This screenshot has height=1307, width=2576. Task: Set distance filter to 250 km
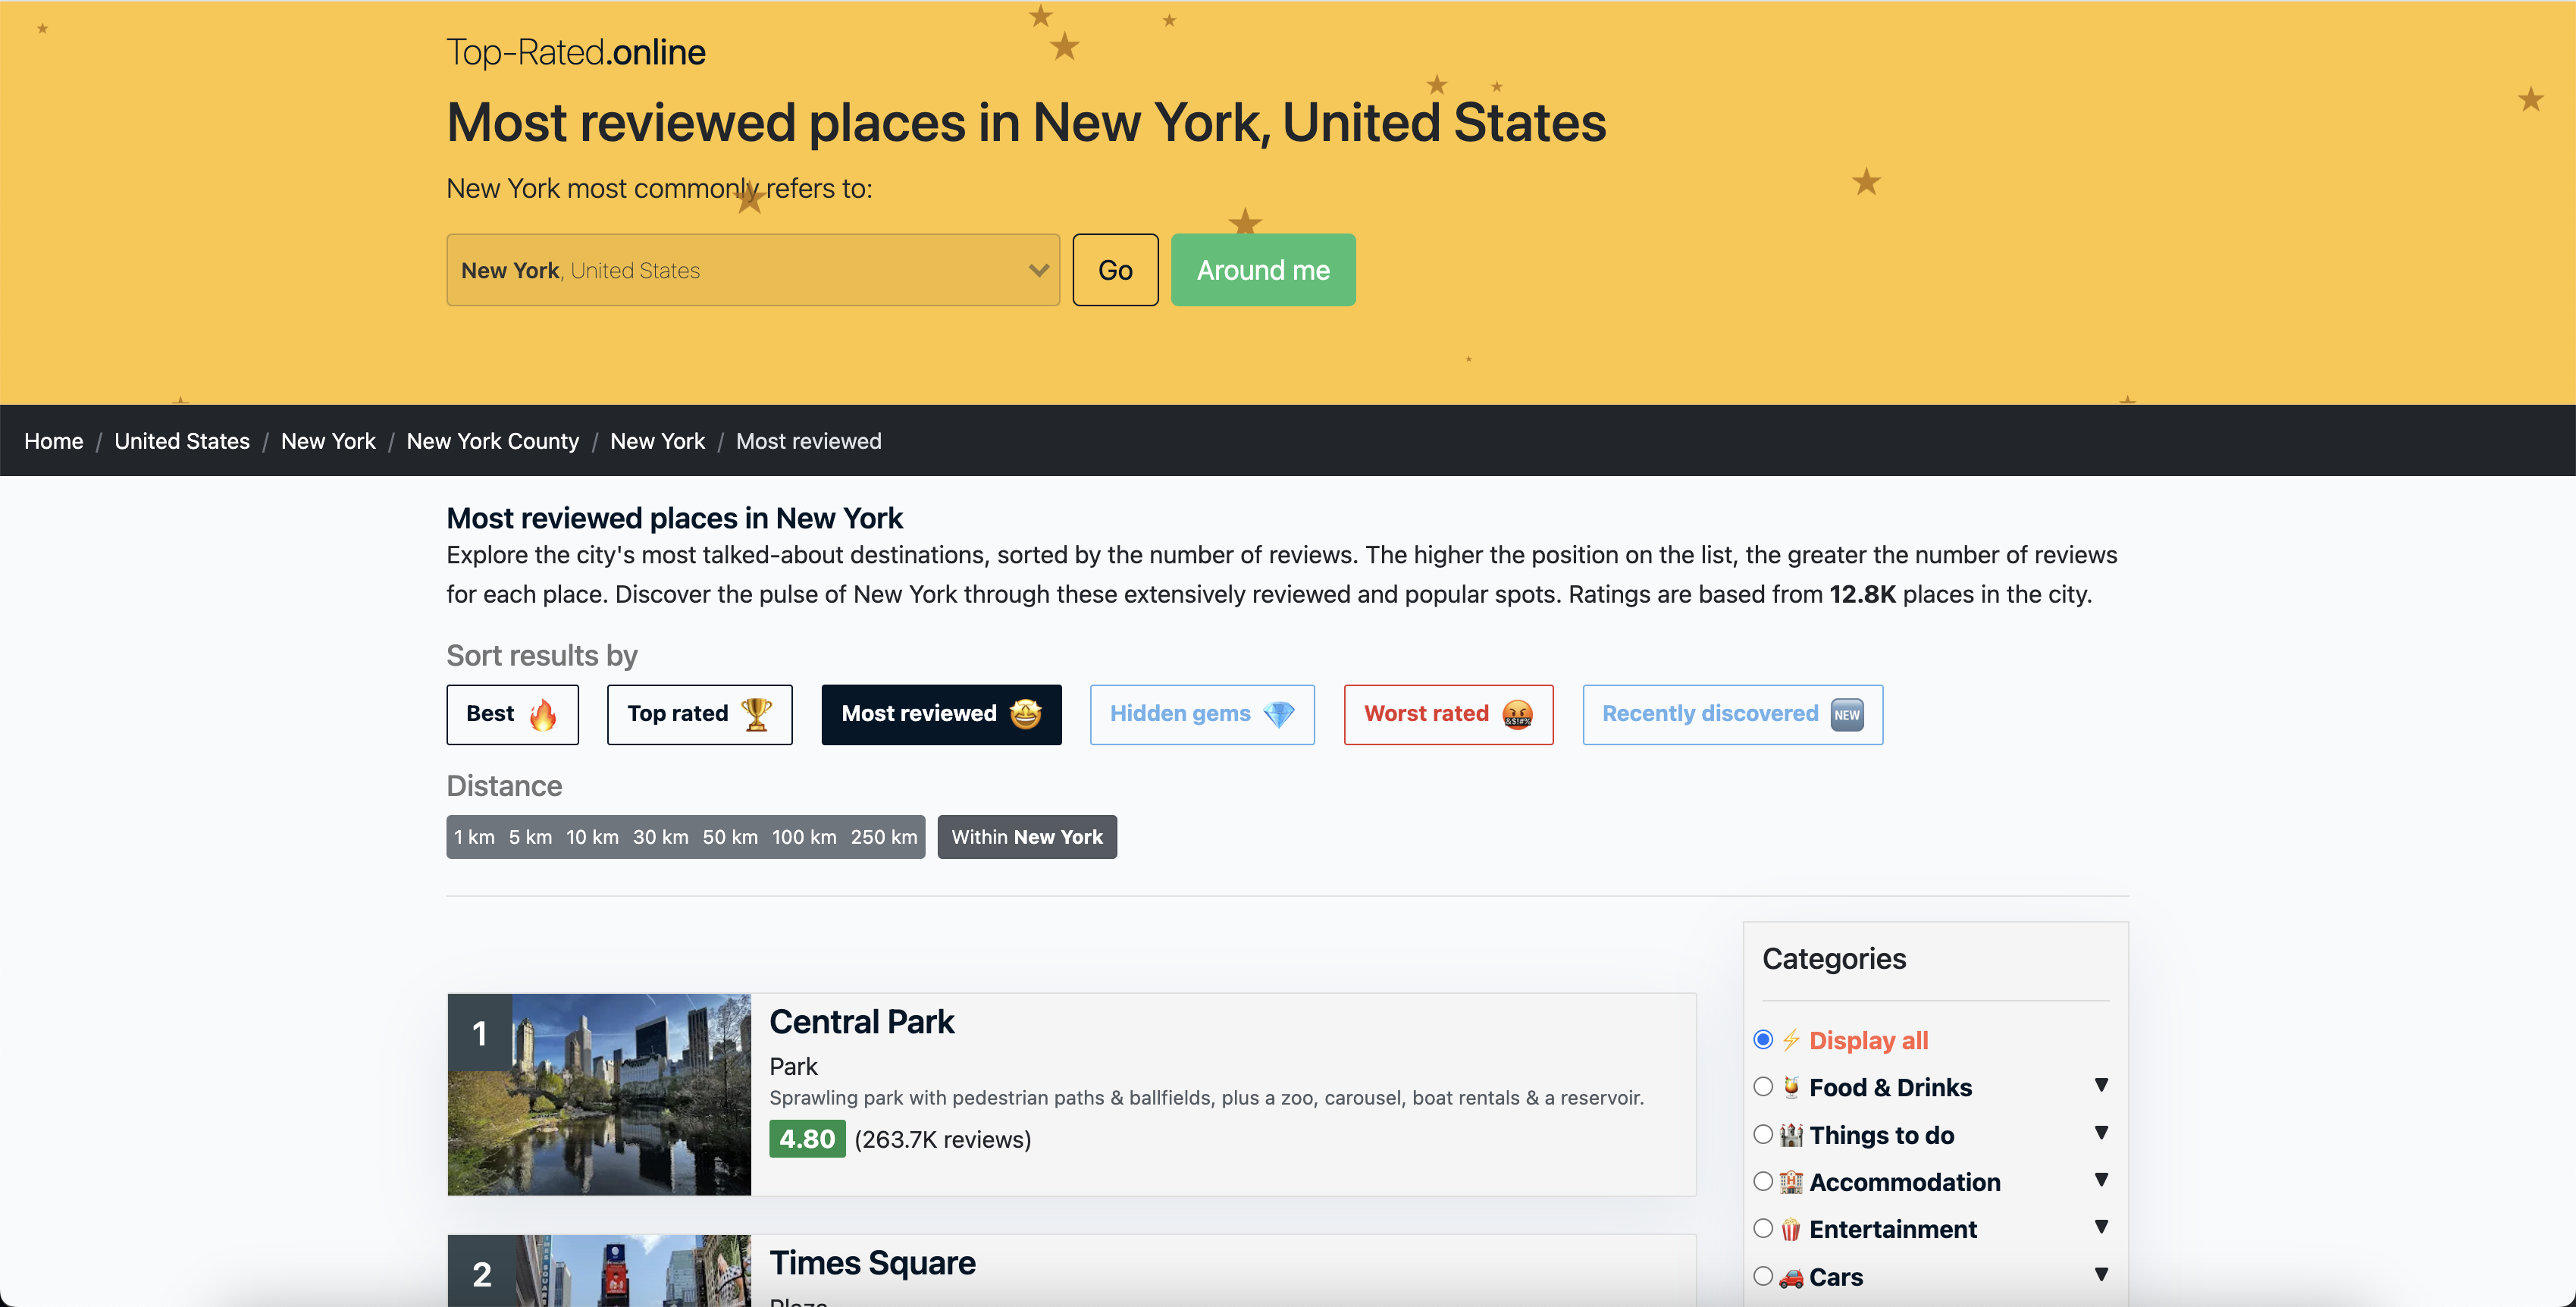pyautogui.click(x=884, y=837)
